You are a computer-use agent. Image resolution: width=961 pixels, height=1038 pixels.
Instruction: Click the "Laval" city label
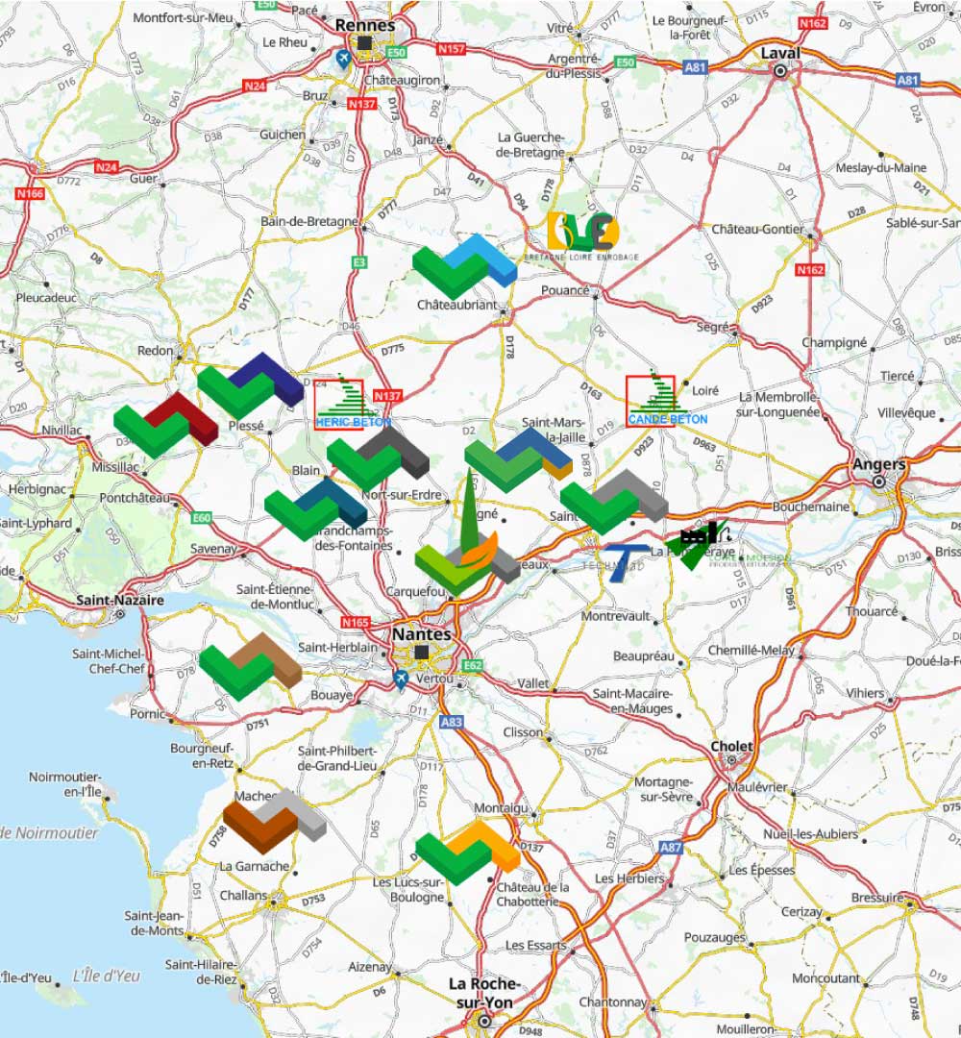[x=780, y=53]
